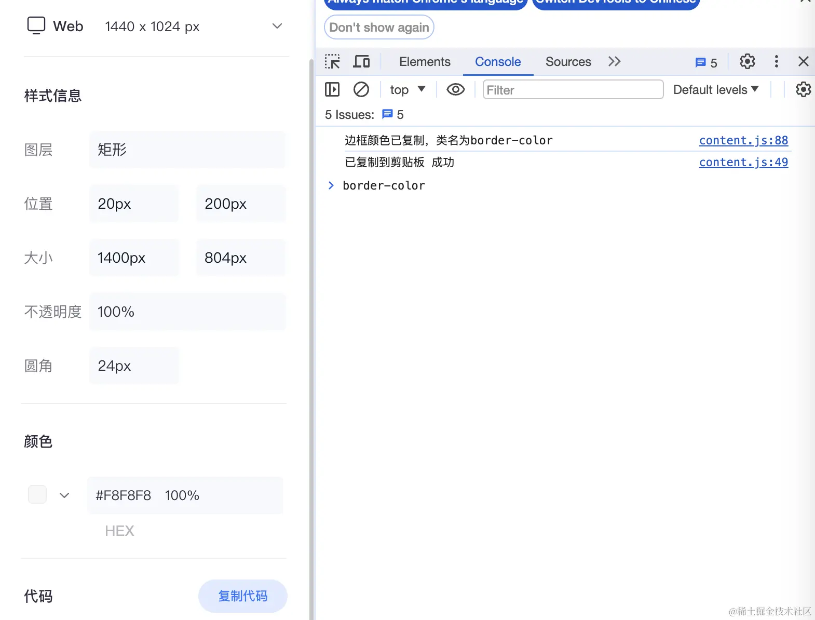Click the layer name field 矩形
The image size is (815, 620).
(187, 150)
